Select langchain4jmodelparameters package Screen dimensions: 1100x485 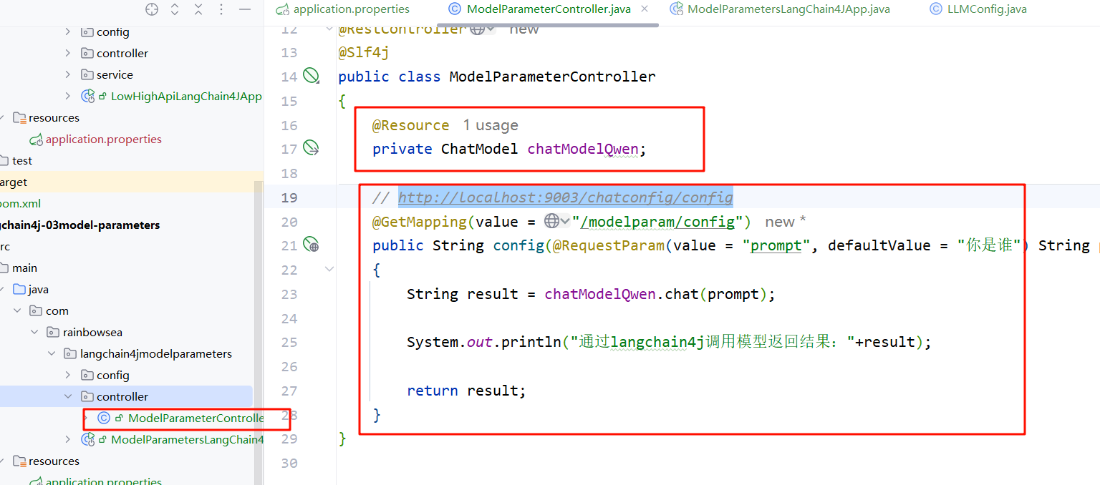[x=156, y=353]
